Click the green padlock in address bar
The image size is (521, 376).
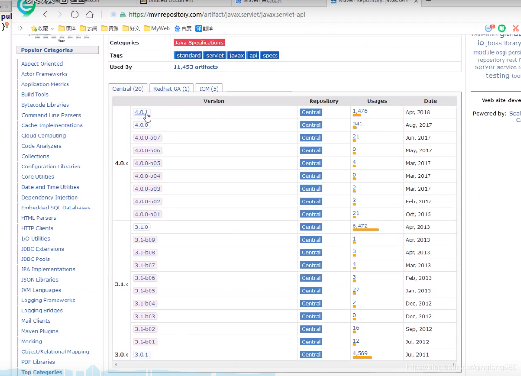[123, 15]
